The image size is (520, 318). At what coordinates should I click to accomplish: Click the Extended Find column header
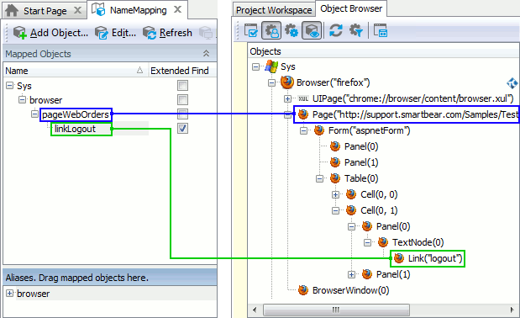coord(182,71)
